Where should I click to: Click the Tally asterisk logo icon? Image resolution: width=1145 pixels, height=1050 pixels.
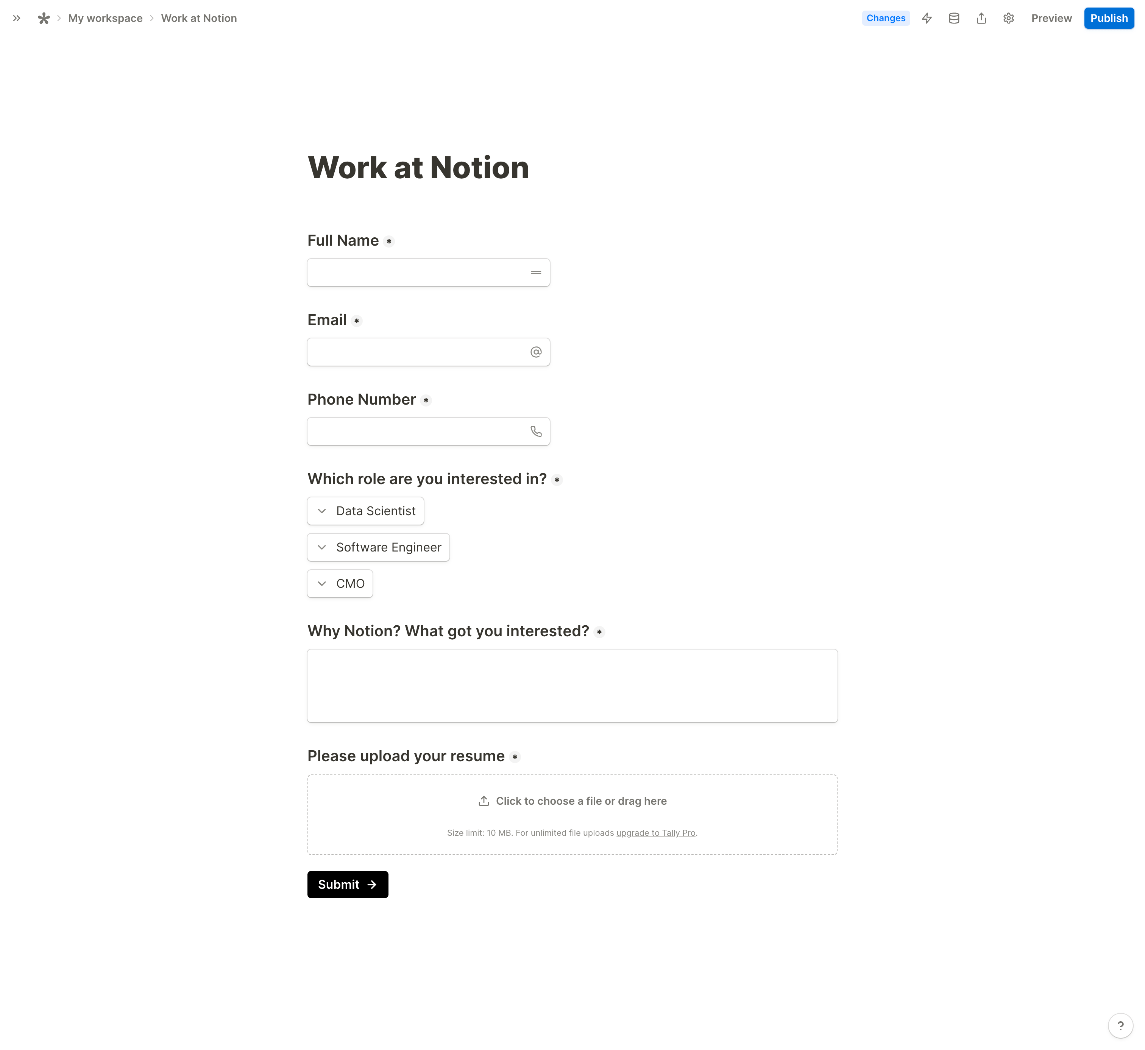tap(44, 18)
